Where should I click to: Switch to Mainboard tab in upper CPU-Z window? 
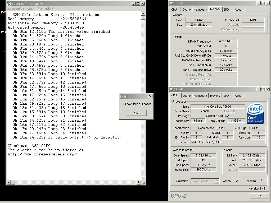pos(200,10)
